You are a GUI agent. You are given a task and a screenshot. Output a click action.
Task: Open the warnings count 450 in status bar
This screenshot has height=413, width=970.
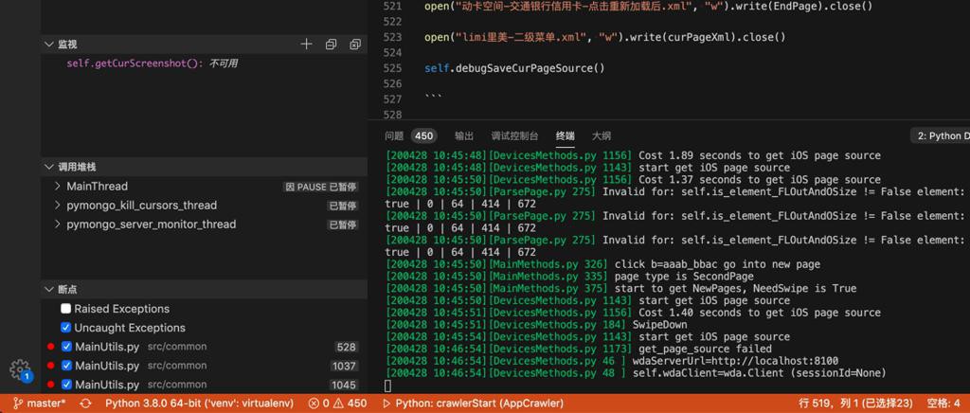pos(350,404)
